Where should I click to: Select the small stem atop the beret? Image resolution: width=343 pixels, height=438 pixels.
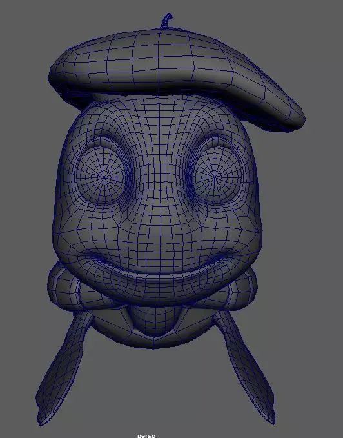[x=166, y=21]
